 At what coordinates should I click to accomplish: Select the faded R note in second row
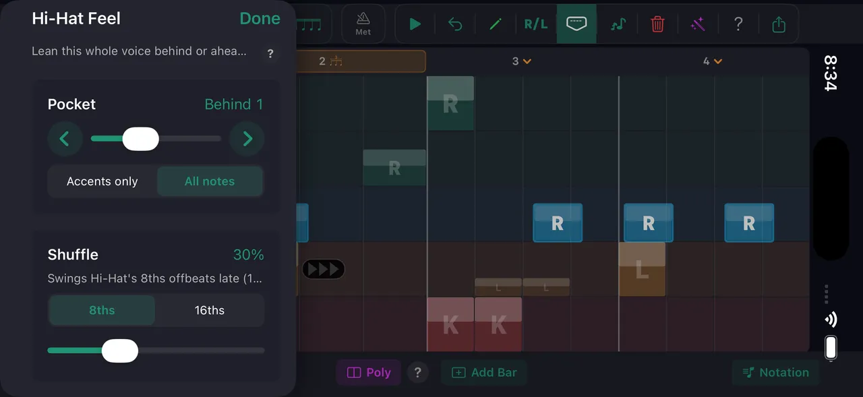[394, 168]
